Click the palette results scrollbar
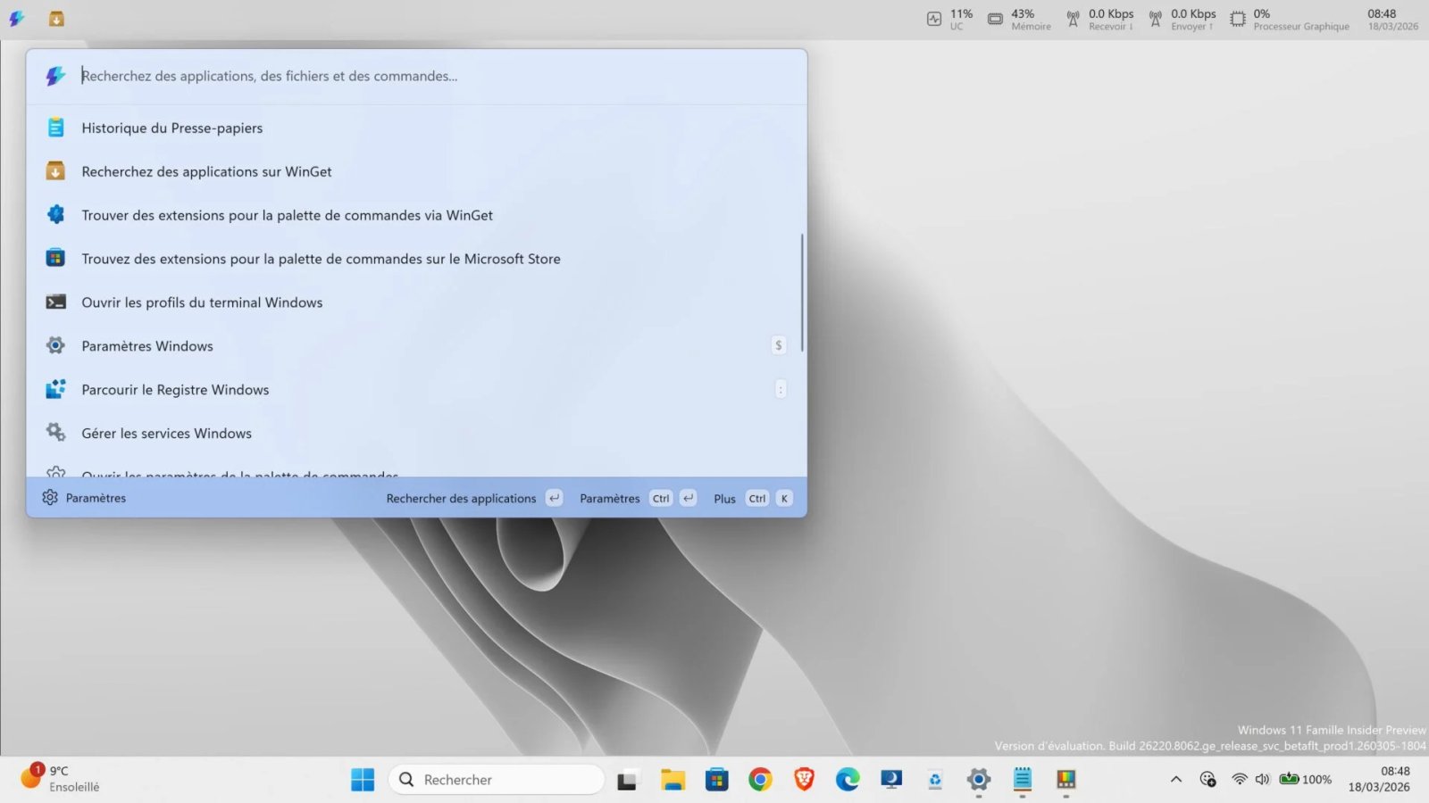This screenshot has width=1429, height=803. pos(802,293)
